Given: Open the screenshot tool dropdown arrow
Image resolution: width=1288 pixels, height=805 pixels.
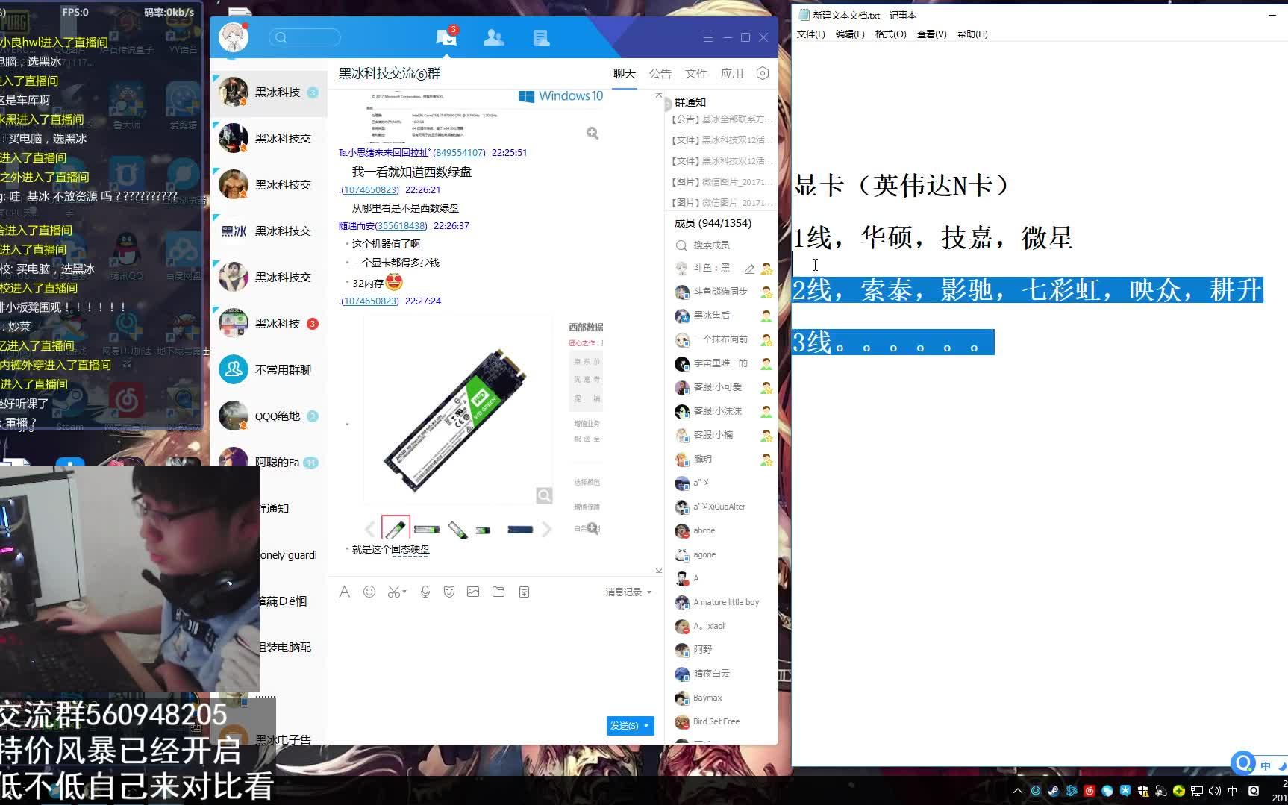Looking at the screenshot, I should click(x=404, y=592).
